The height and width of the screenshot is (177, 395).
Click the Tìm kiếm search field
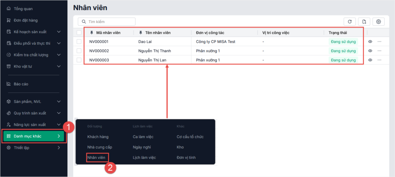click(107, 22)
